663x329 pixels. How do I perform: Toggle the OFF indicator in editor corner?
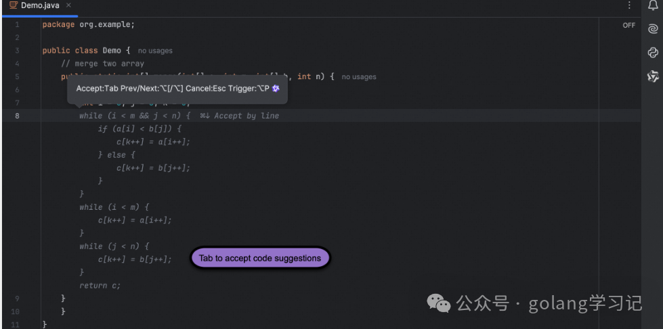coord(628,25)
